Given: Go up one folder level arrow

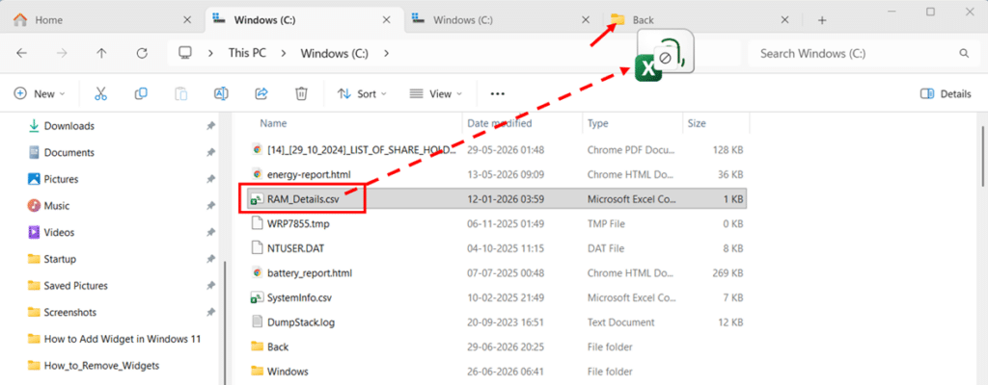Looking at the screenshot, I should 101,54.
